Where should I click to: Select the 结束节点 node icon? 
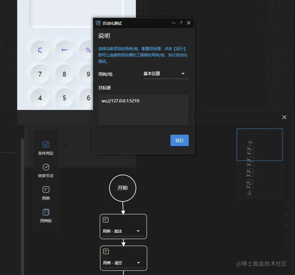(x=46, y=167)
